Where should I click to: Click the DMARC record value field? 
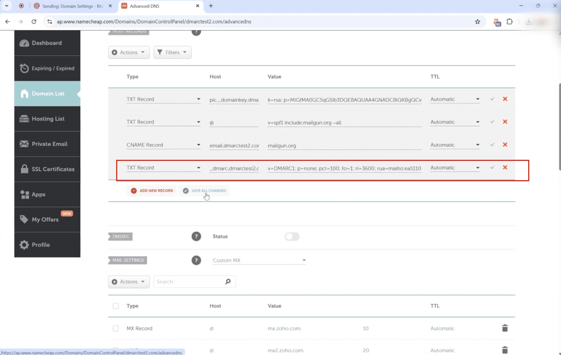point(344,168)
